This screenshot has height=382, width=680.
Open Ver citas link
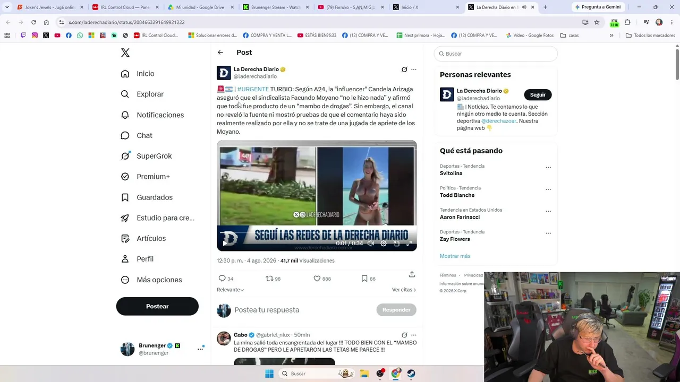[404, 290]
